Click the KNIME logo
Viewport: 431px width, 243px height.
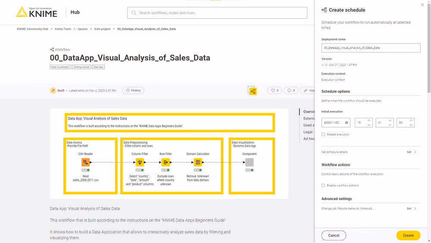37,13
